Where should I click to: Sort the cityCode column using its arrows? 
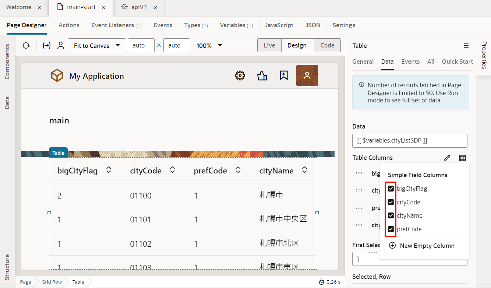tap(172, 170)
